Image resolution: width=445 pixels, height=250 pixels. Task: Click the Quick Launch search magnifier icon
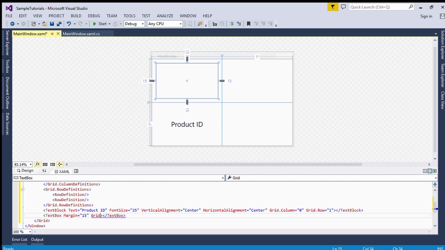411,7
